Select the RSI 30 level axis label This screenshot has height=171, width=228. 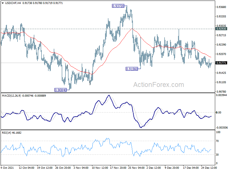click(x=217, y=155)
